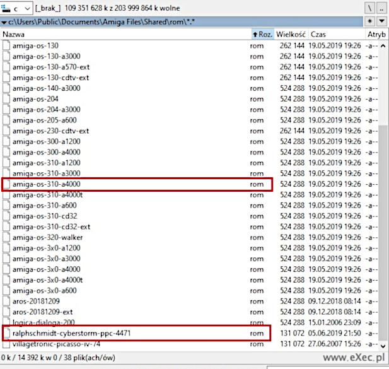Screen dimensions: 389x369
Task: Click the file list scrollbar down arrow
Action: (x=383, y=346)
